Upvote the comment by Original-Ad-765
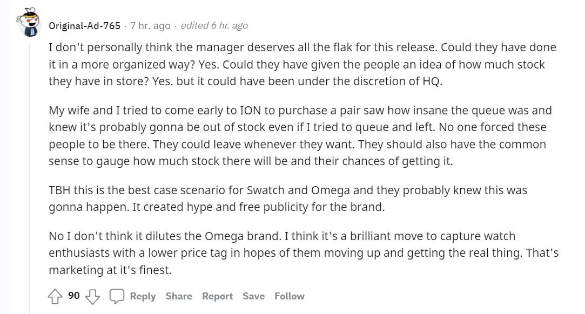585x314 pixels. tap(55, 297)
